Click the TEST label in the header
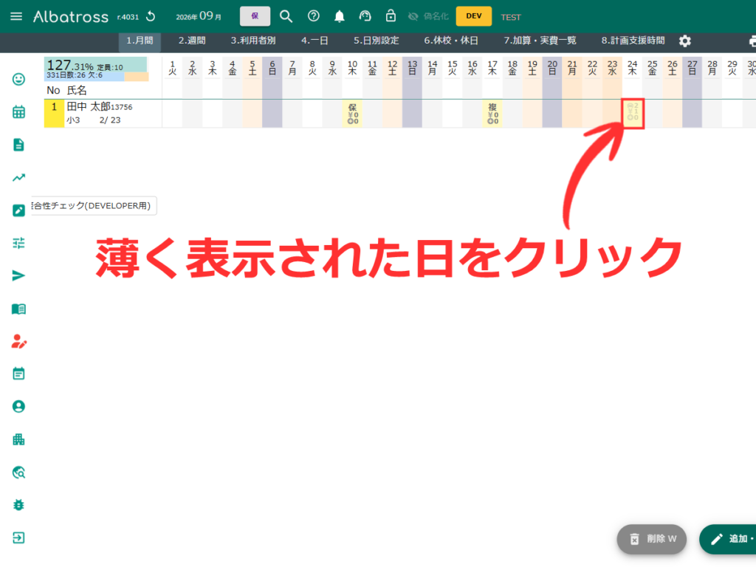The height and width of the screenshot is (567, 756). coord(511,18)
